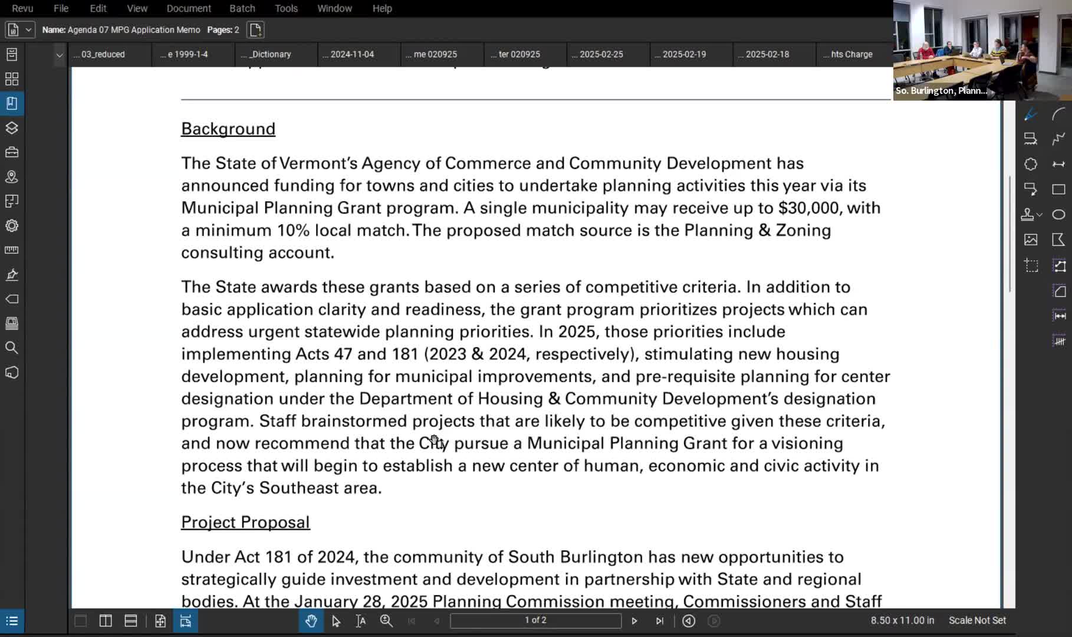Select the Polygon markup tool

[1031, 164]
